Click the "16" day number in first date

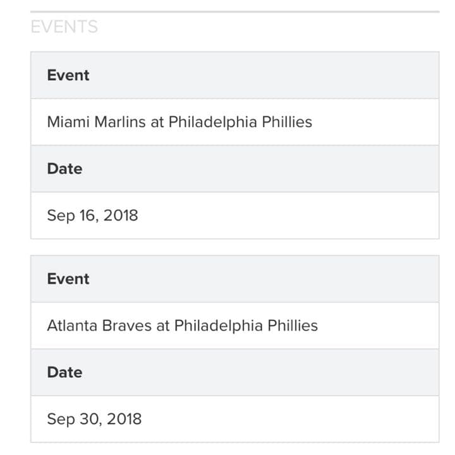[86, 215]
